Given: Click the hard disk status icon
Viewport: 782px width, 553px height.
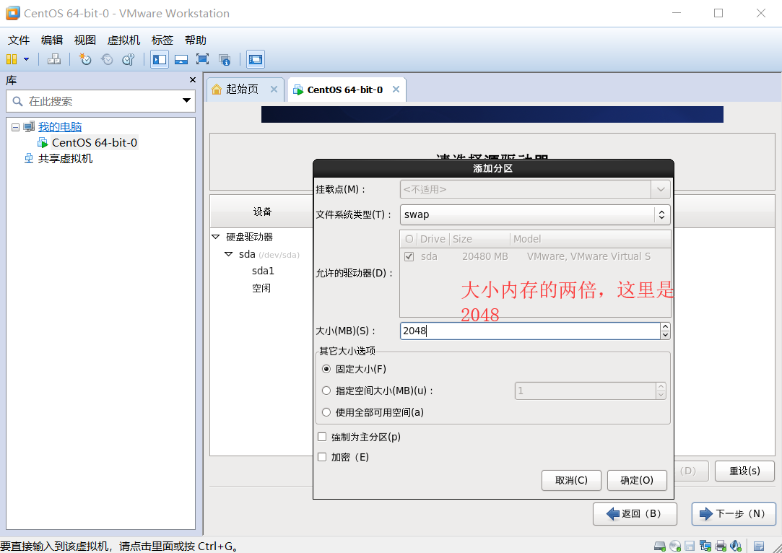Looking at the screenshot, I should [x=660, y=546].
